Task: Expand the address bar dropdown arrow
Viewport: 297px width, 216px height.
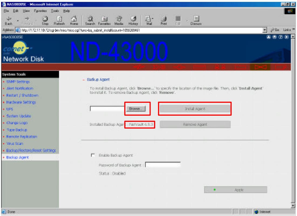Action: (265, 30)
